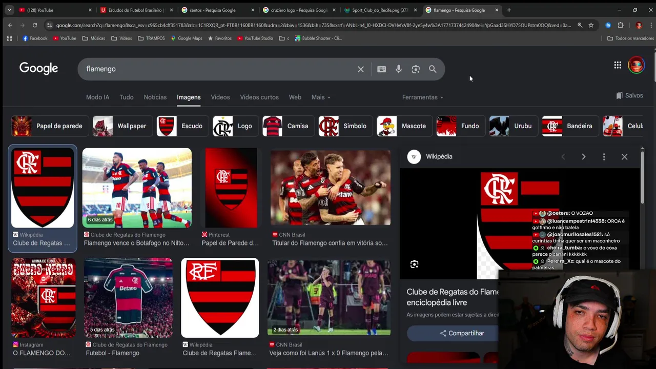Open Flamengo vence o Botafogo image result

pos(137,188)
